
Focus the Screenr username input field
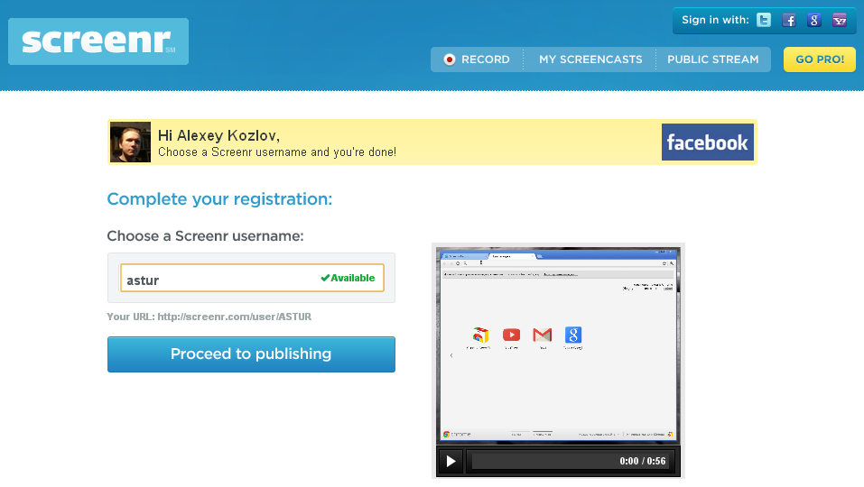point(253,278)
